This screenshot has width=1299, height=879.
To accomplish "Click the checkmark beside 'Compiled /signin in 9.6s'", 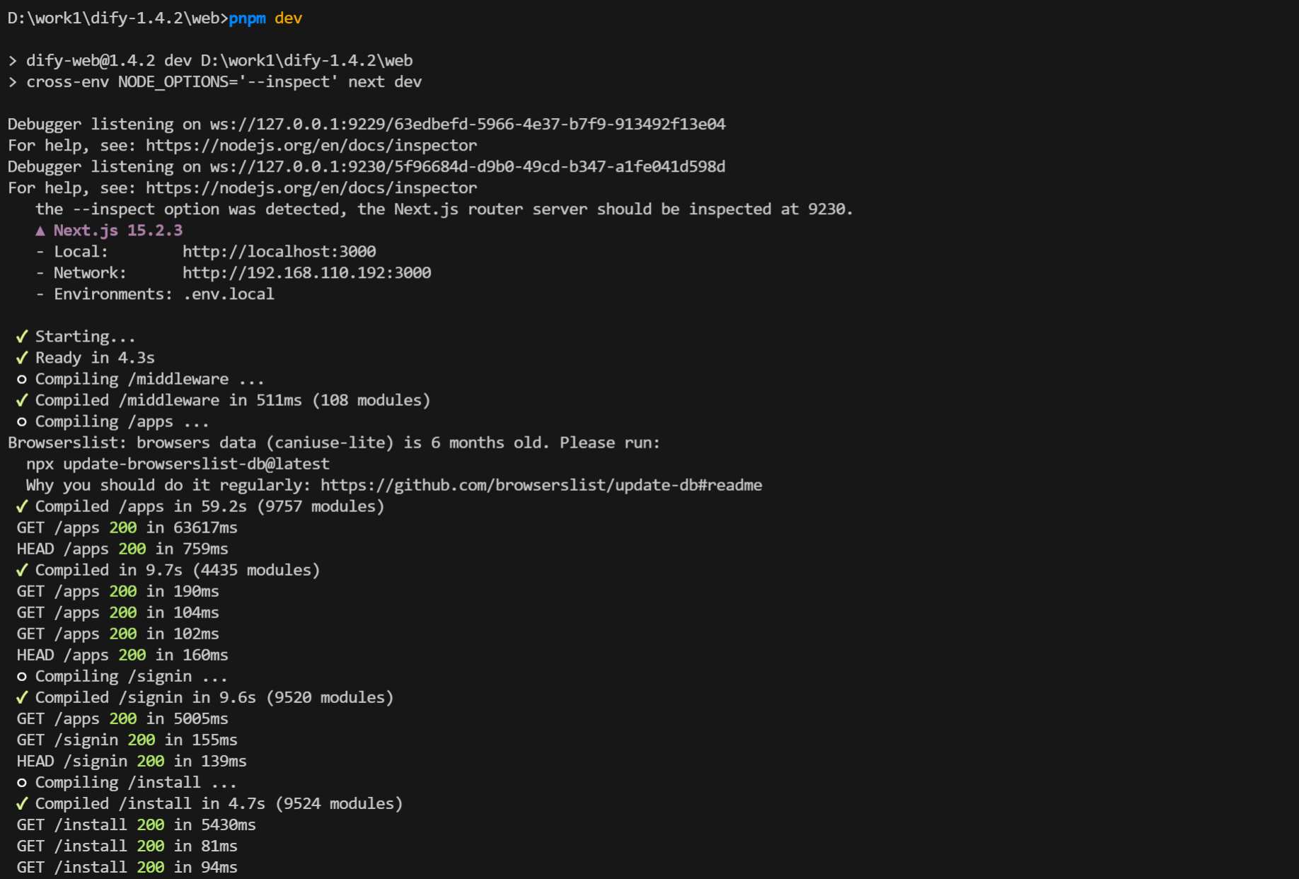I will click(22, 697).
